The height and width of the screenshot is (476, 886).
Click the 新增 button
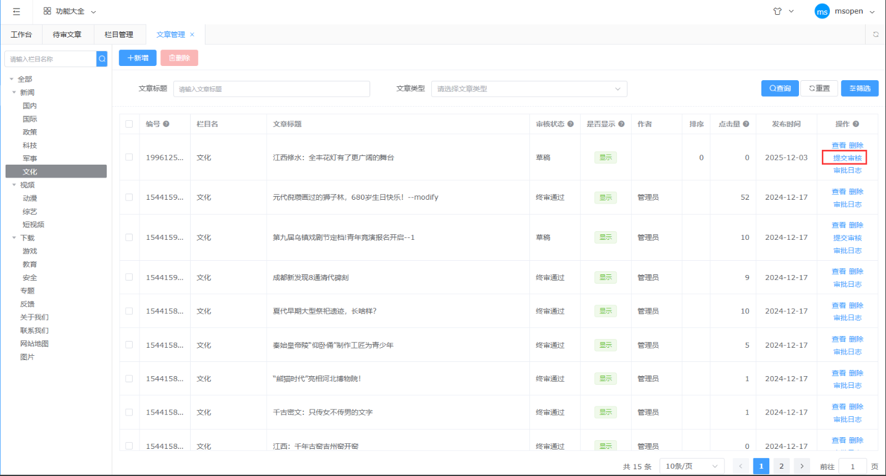click(x=138, y=58)
